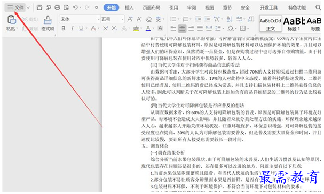Screen dimensions: 324x194
Task: Switch to the 插入 tab
Action: coord(129,7)
